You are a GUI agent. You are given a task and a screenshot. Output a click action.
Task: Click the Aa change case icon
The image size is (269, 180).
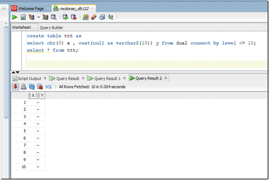pos(110,17)
